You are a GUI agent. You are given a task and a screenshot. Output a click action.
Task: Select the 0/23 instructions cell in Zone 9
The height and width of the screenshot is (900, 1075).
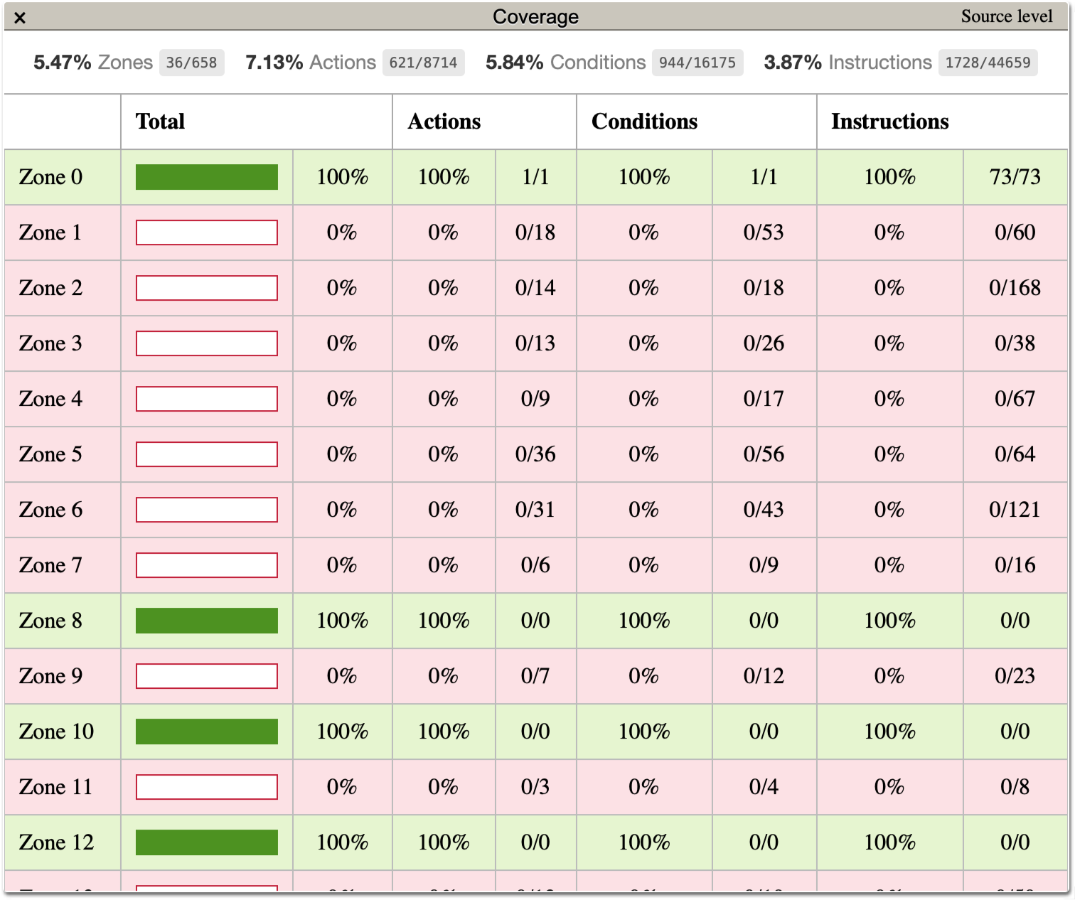[x=1015, y=676]
